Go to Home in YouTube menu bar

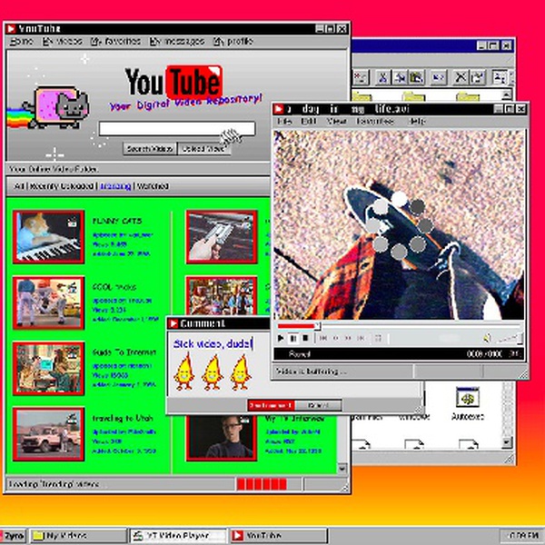(22, 42)
